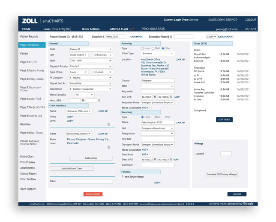The height and width of the screenshot is (222, 276).
Task: Go to Page 2: CC, HPI
Action: (29, 62)
